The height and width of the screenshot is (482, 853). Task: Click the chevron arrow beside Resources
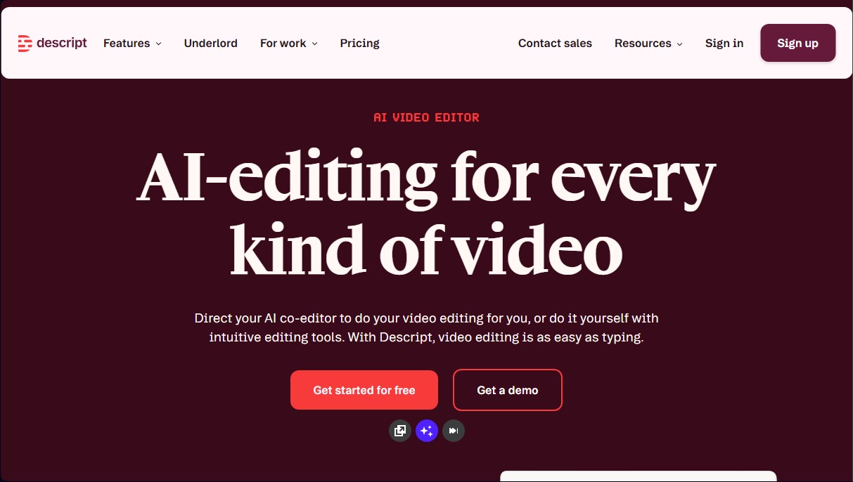pos(679,44)
